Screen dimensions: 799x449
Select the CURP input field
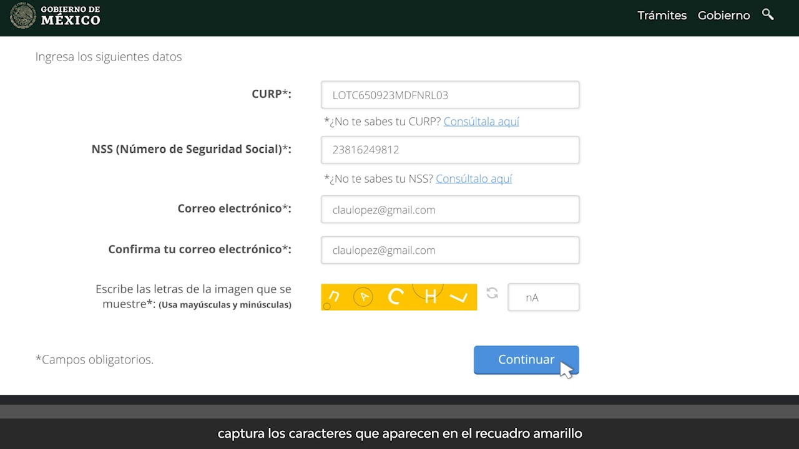pyautogui.click(x=449, y=94)
